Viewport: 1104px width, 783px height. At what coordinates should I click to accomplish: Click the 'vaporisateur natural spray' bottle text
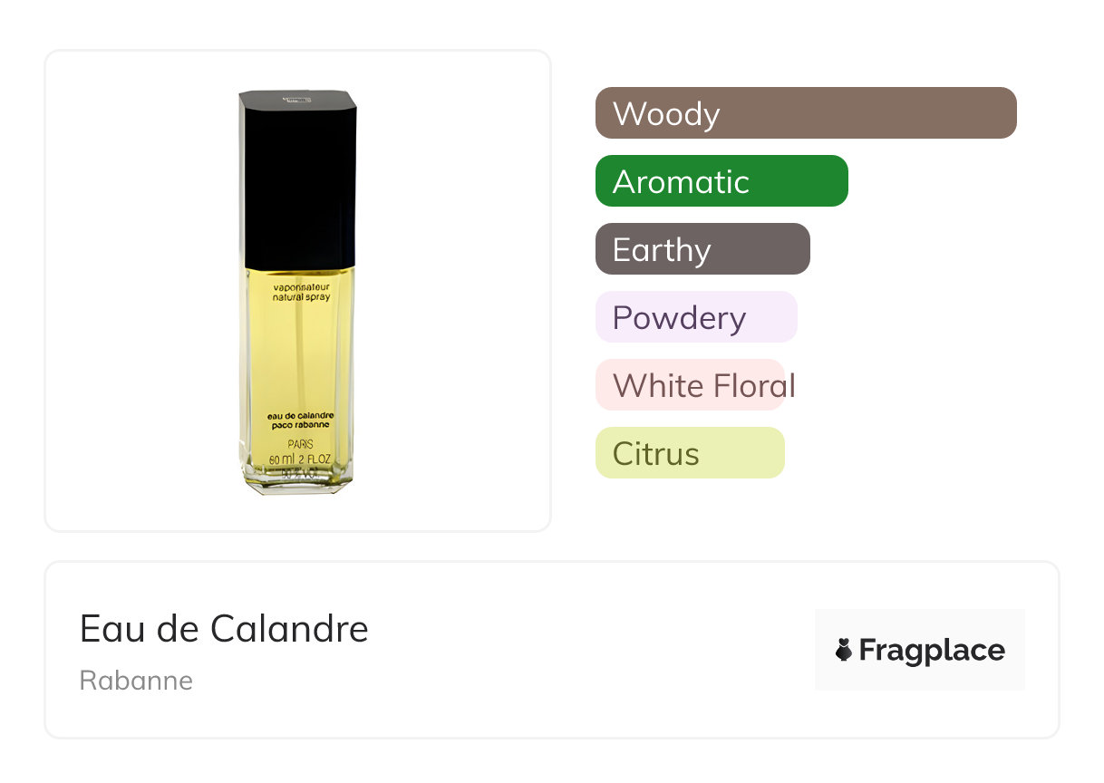[x=302, y=293]
